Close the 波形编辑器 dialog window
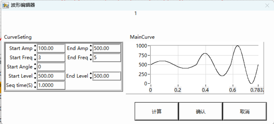The width and height of the screenshot is (274, 124). [x=267, y=5]
